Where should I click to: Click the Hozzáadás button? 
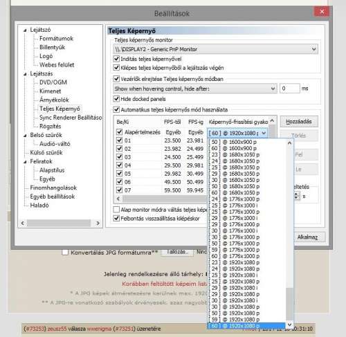tap(299, 122)
